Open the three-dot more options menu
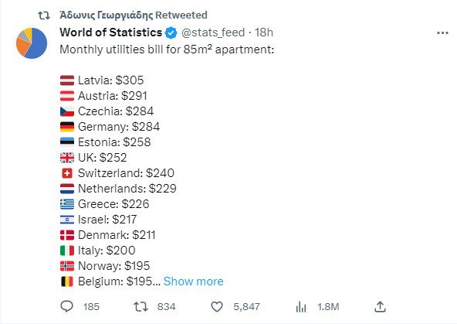The width and height of the screenshot is (457, 324). click(442, 33)
